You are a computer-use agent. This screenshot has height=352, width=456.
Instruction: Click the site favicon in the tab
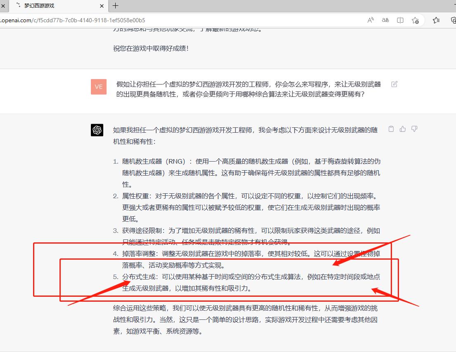click(18, 5)
